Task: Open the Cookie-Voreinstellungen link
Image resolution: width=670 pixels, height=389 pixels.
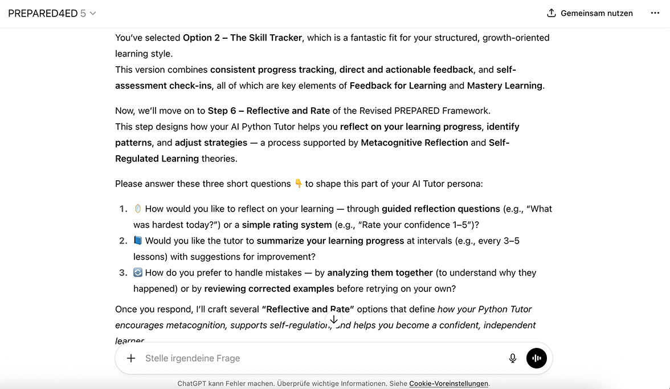Action: (448, 383)
